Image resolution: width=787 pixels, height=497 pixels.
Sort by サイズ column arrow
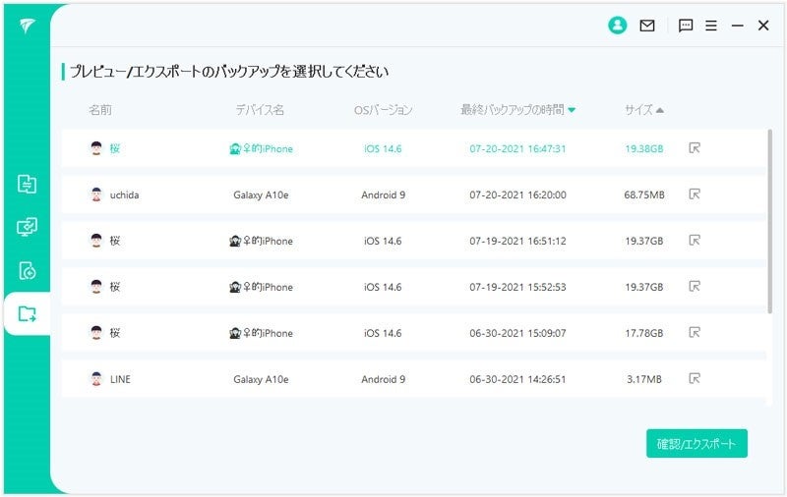click(660, 110)
